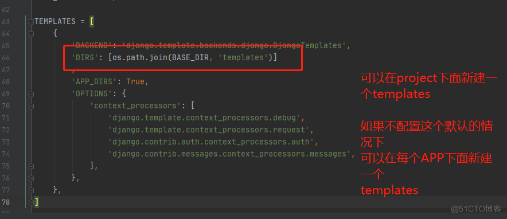Click the 'context_processors' key
The image size is (507, 219).
pyautogui.click(x=136, y=106)
